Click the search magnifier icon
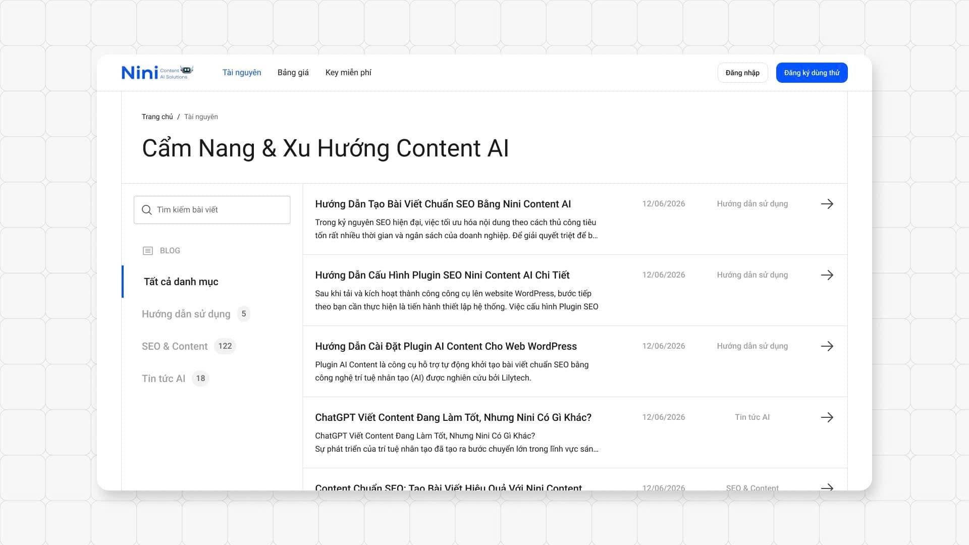The image size is (969, 545). 147,210
